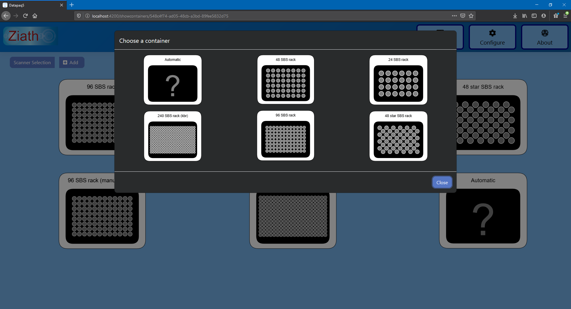This screenshot has width=571, height=309.
Task: Open the browser downloads panel
Action: (515, 16)
